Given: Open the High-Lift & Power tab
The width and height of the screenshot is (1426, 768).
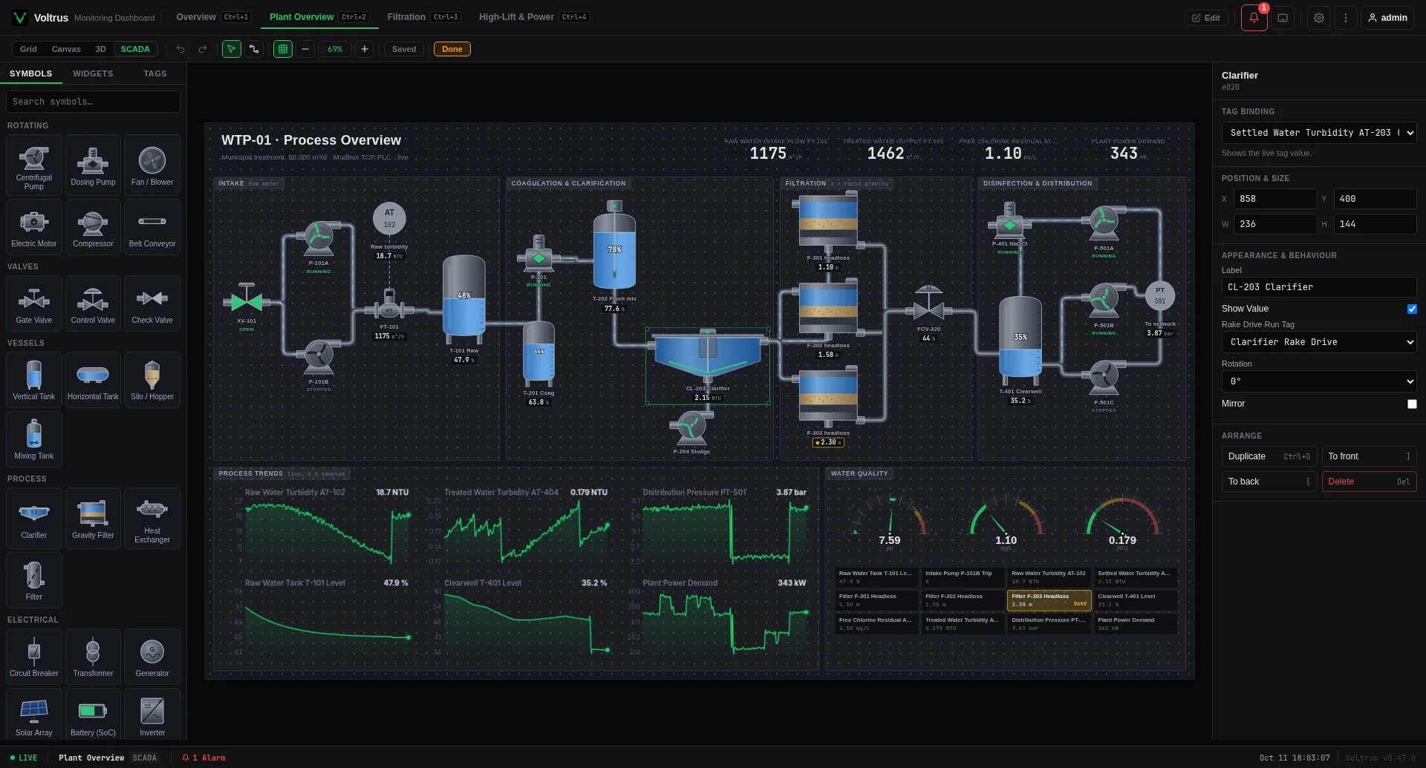Looking at the screenshot, I should (x=534, y=16).
